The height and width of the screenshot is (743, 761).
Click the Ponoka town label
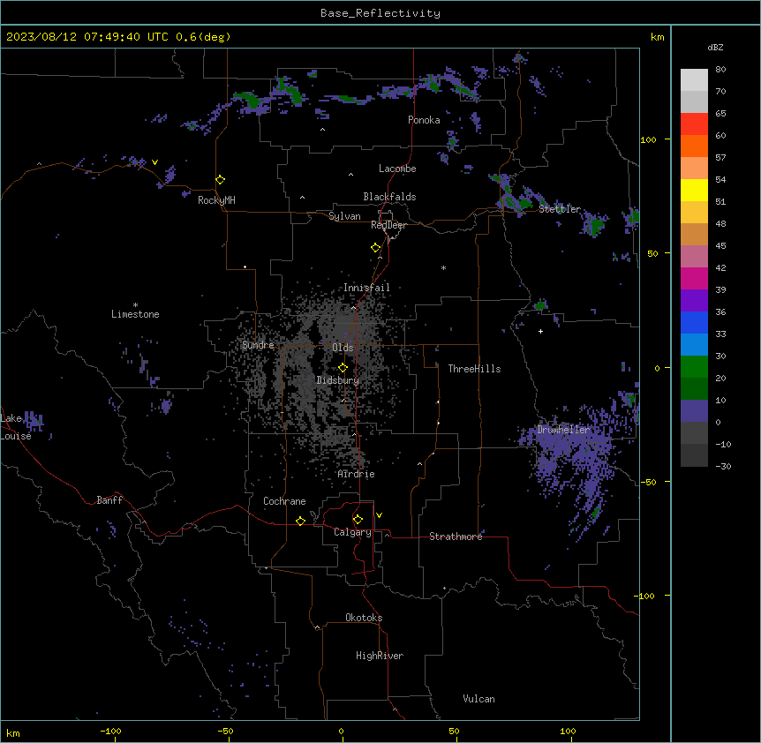pyautogui.click(x=424, y=120)
